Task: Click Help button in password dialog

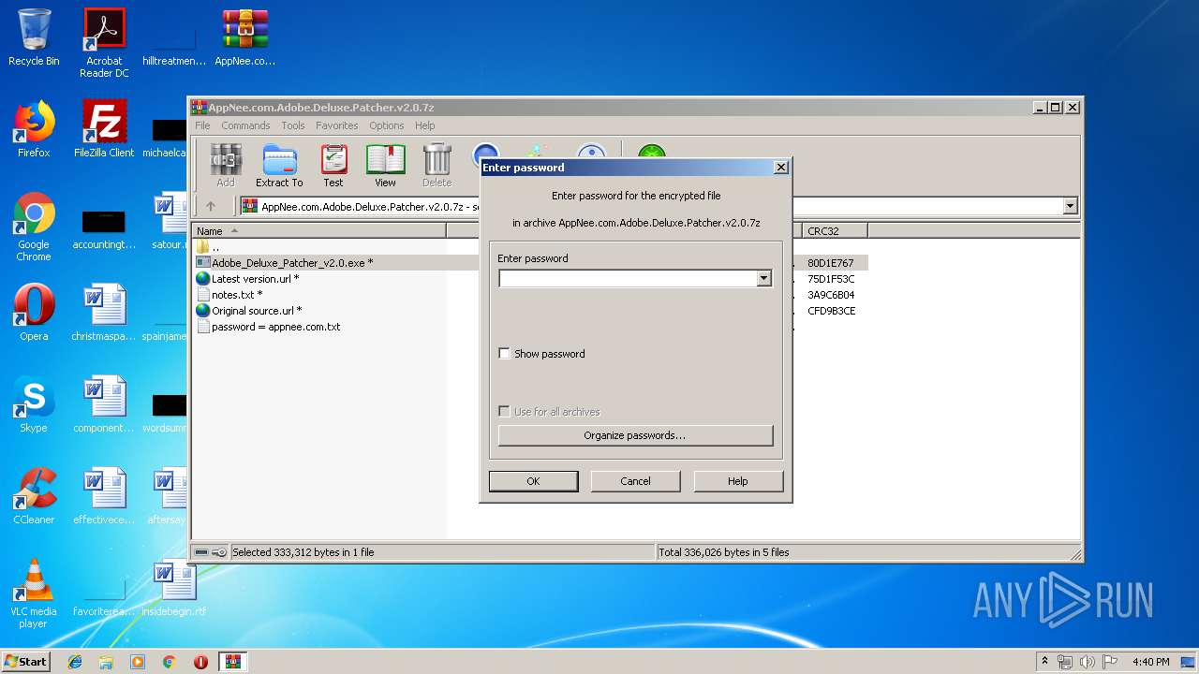Action: 738,481
